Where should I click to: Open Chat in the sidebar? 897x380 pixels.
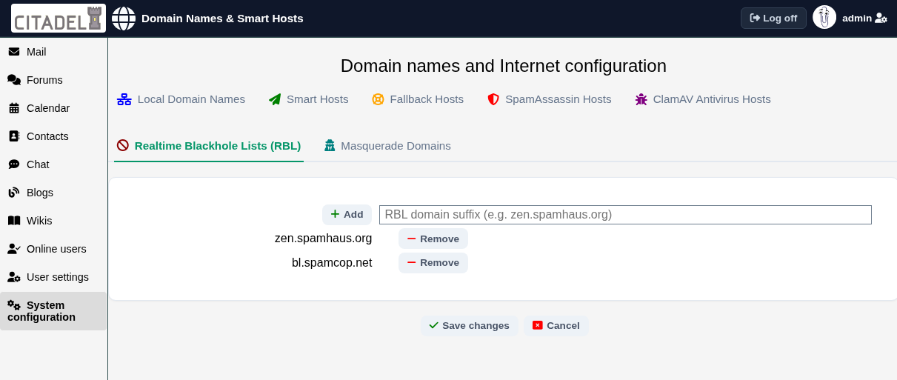pos(53,164)
